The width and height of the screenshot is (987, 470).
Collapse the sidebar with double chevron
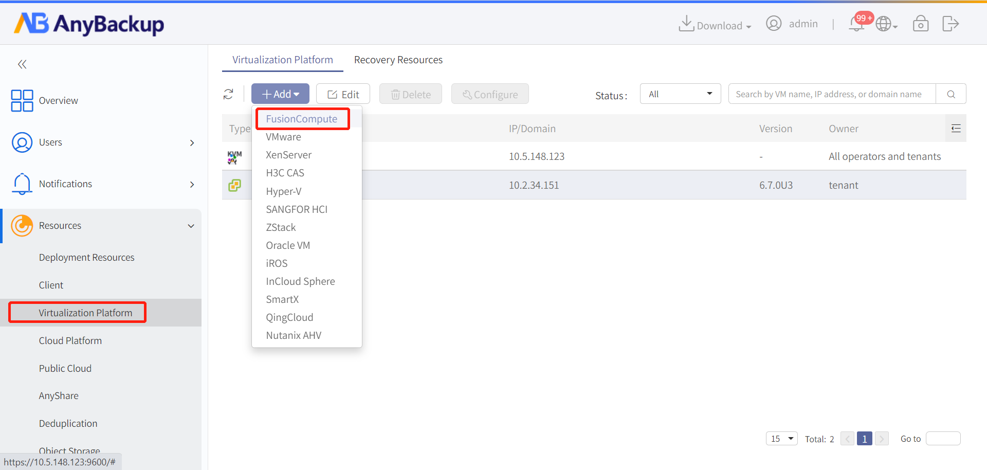pos(22,64)
